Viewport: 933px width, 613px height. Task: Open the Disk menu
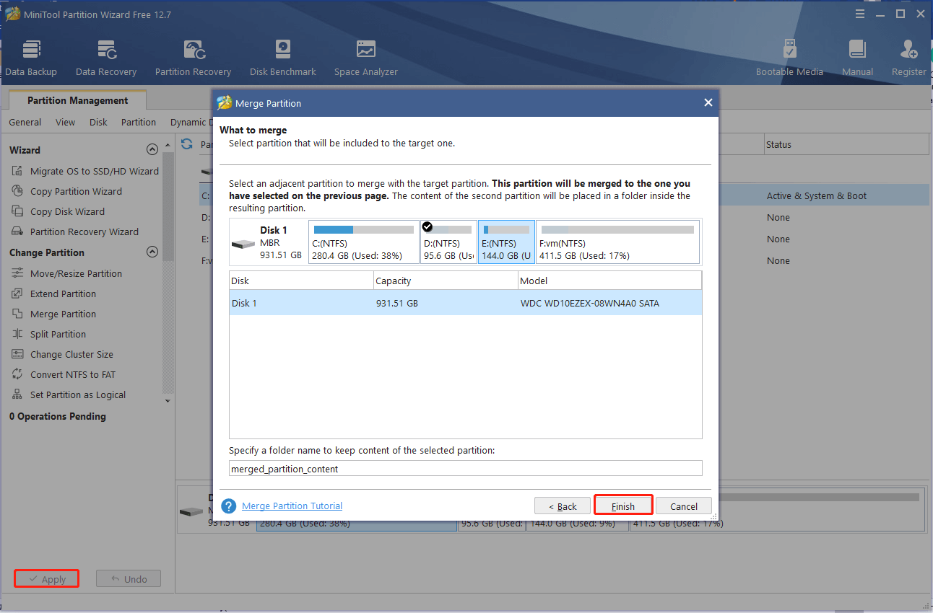[98, 122]
